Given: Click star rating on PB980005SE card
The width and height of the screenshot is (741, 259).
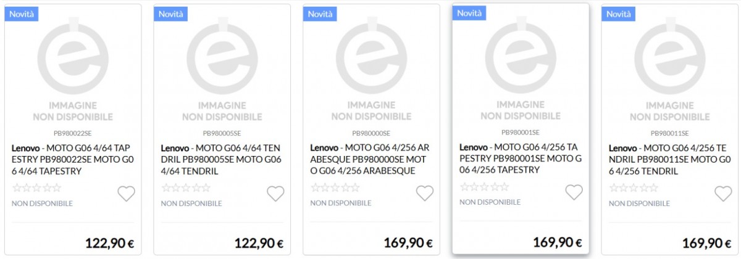Looking at the screenshot, I should tap(186, 187).
